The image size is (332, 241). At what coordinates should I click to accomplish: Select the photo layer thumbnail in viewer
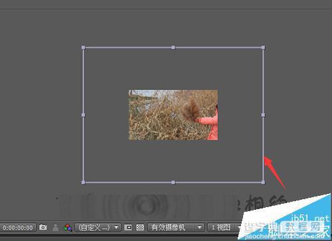pos(173,115)
